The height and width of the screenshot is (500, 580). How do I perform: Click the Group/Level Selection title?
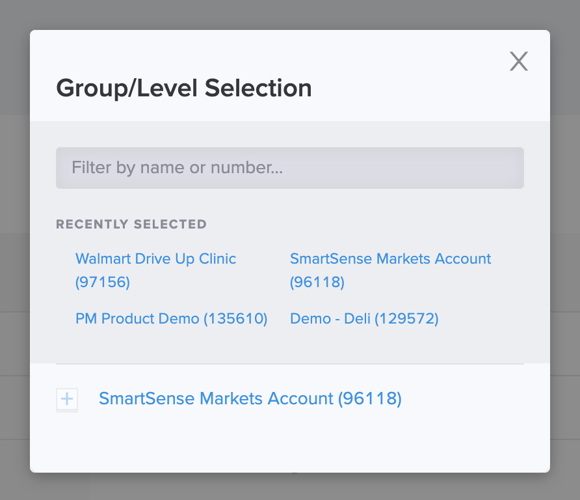pos(184,88)
